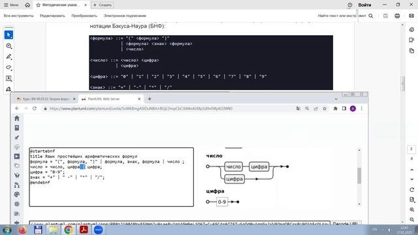Viewport: 418px width, 235px height.
Task: Go back in the browser
Action: point(17,108)
